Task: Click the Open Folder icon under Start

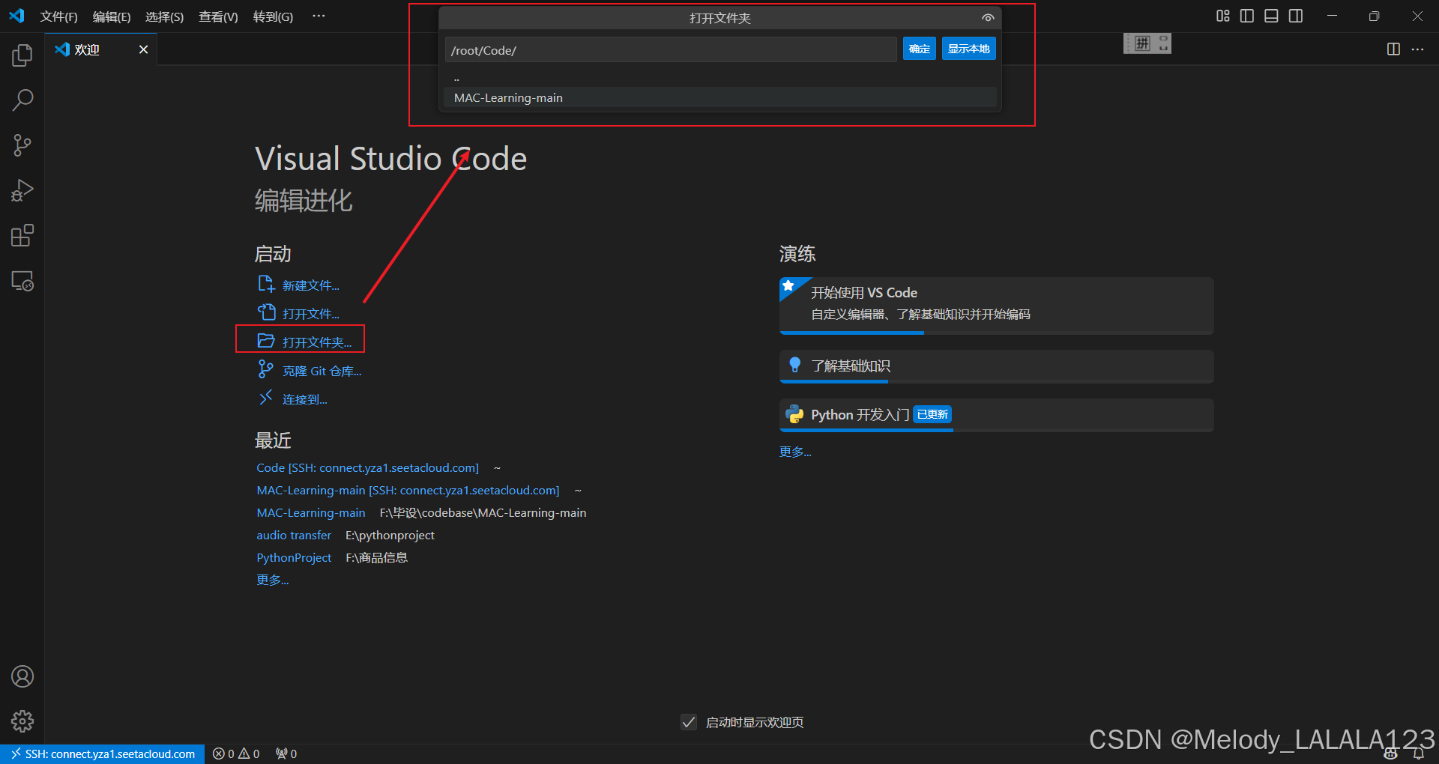Action: point(266,341)
